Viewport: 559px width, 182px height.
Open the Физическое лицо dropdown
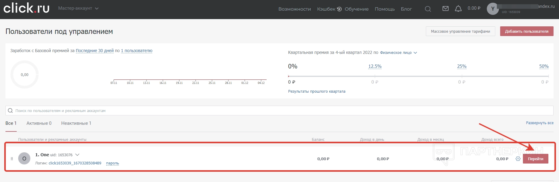(398, 53)
